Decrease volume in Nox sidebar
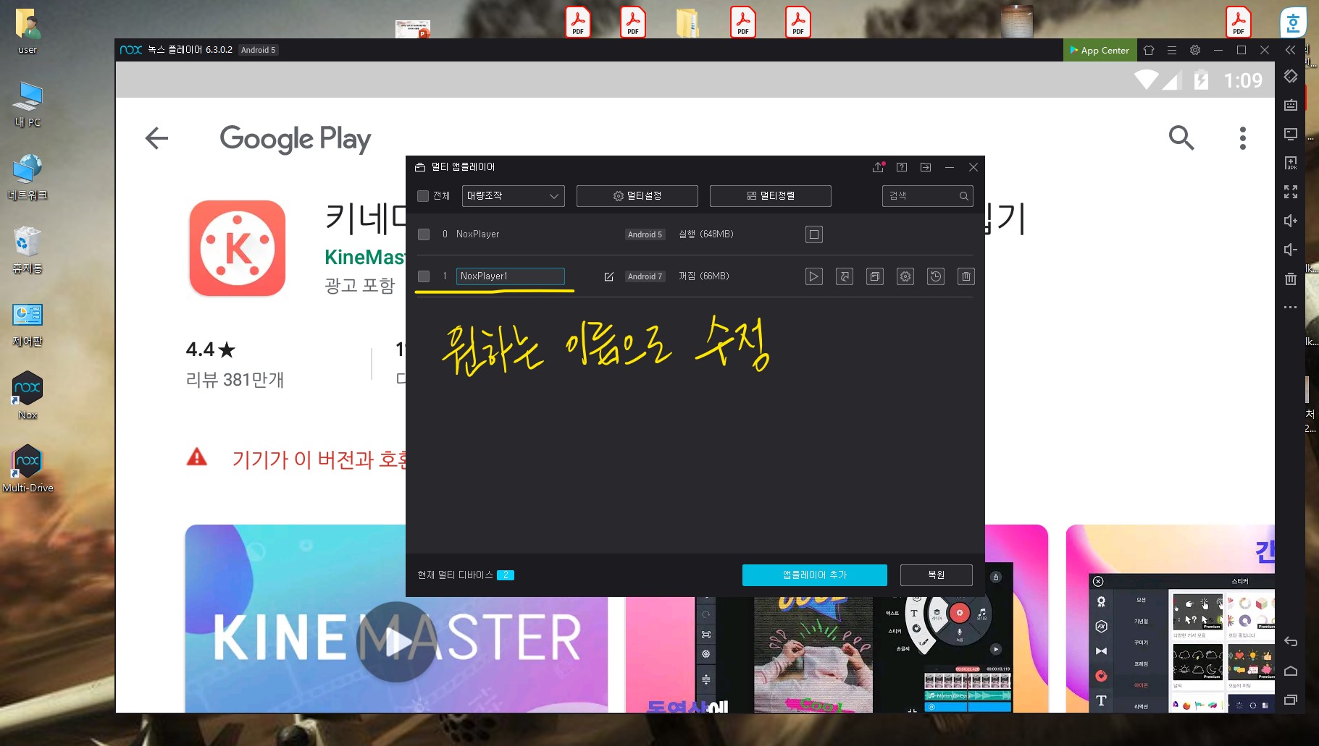The height and width of the screenshot is (746, 1319). pos(1291,250)
